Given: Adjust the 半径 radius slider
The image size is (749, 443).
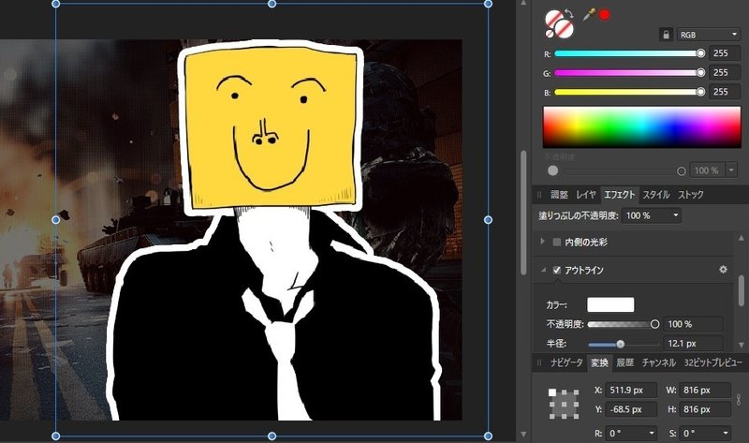Looking at the screenshot, I should pos(624,344).
